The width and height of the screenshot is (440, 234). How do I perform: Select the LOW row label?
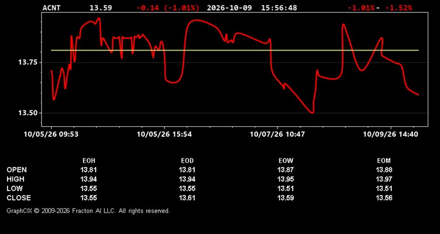click(15, 188)
